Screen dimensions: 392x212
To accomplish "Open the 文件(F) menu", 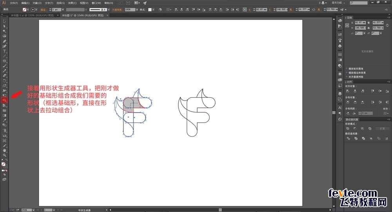I will [14, 3].
